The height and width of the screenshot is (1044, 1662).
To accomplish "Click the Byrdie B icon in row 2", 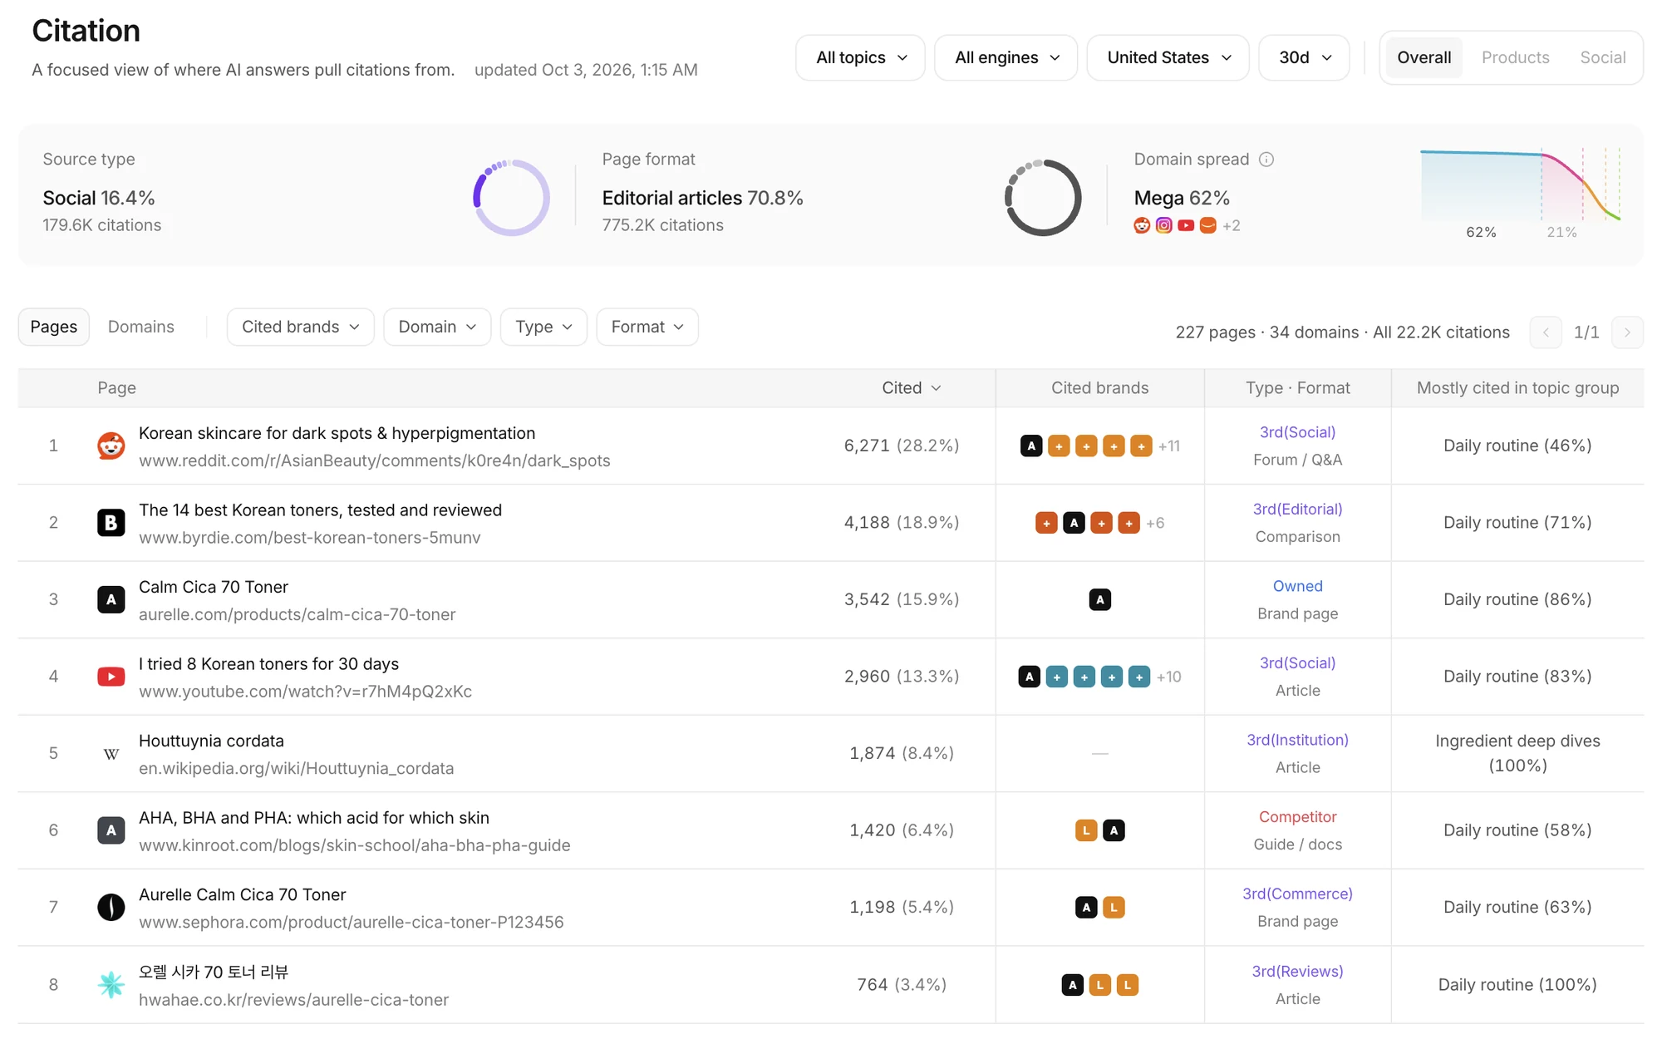I will 111,523.
